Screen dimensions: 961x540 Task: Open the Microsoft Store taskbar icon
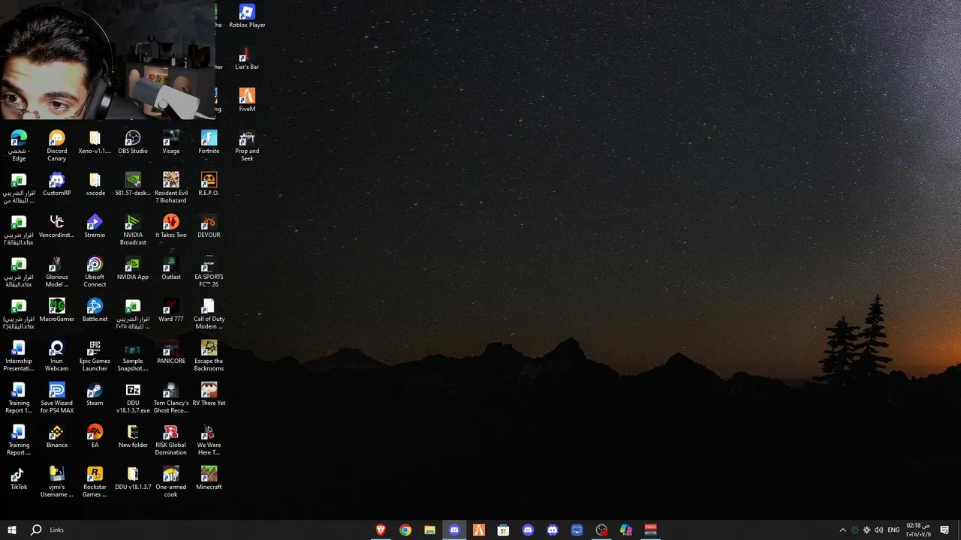tap(503, 530)
